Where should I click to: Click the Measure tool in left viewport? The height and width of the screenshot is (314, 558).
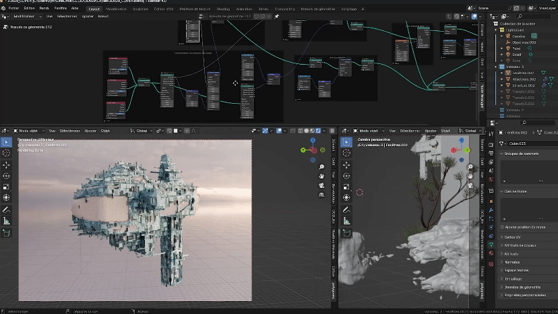pos(7,220)
